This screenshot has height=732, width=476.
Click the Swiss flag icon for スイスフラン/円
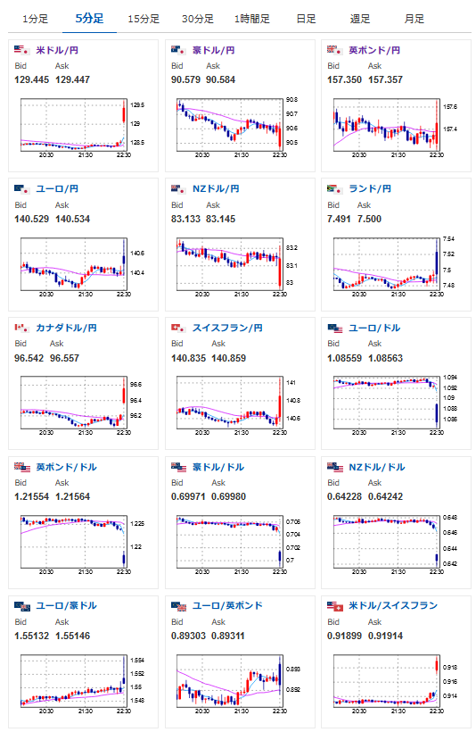coord(178,328)
